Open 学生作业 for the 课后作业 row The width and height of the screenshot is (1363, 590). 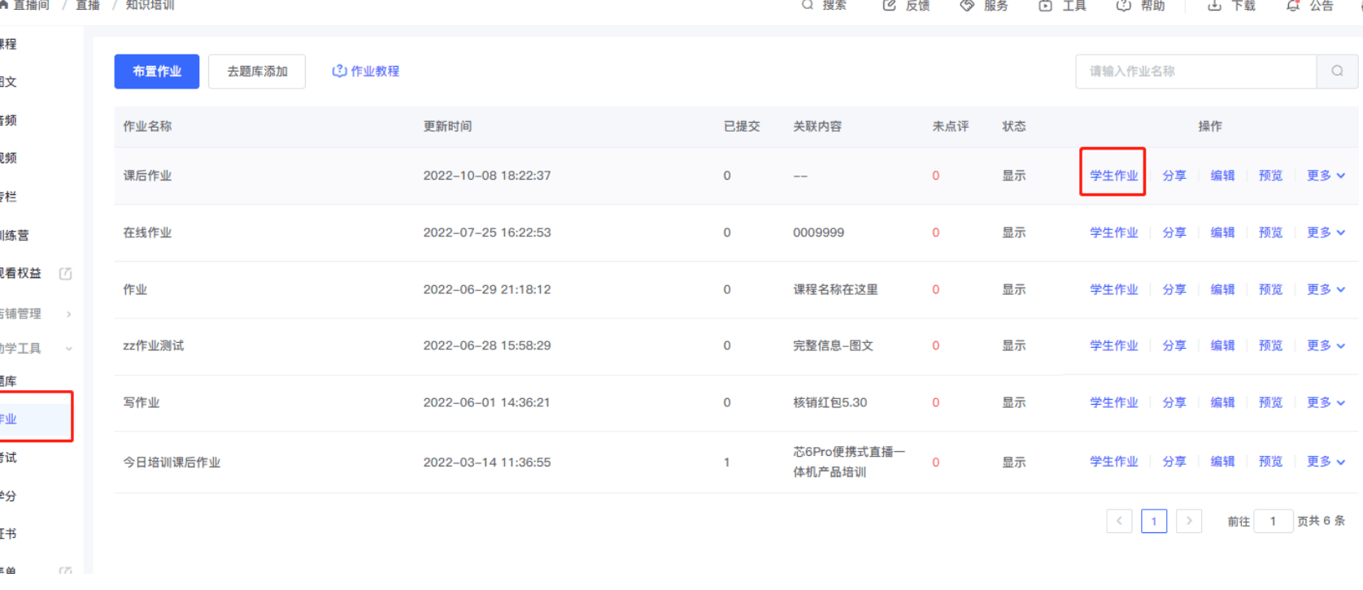click(x=1113, y=176)
